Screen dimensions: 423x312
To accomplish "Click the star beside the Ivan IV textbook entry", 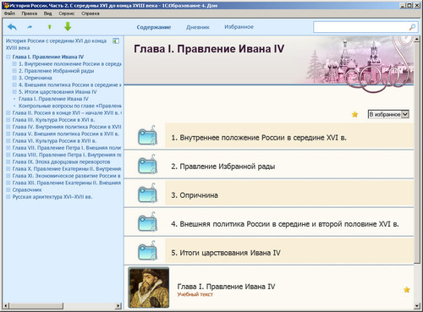I will click(x=407, y=289).
